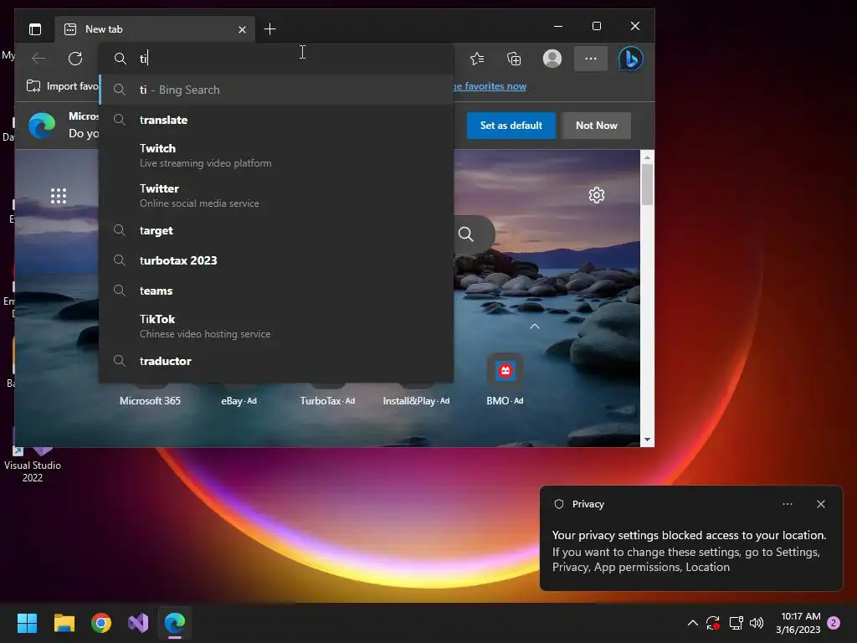Image resolution: width=857 pixels, height=643 pixels.
Task: Click the sync tray icon
Action: coord(713,623)
